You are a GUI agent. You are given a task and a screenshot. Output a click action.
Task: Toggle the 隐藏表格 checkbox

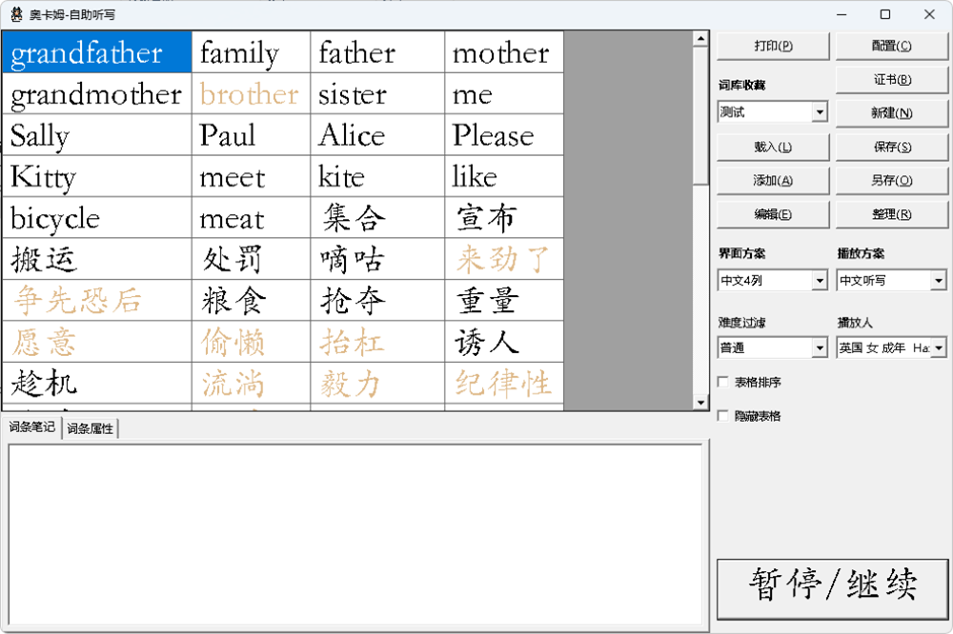(x=723, y=416)
